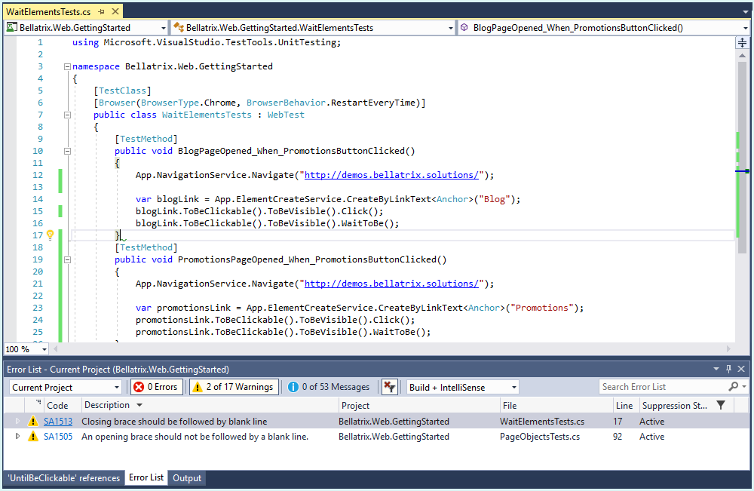Open the active documents list arrow

746,11
